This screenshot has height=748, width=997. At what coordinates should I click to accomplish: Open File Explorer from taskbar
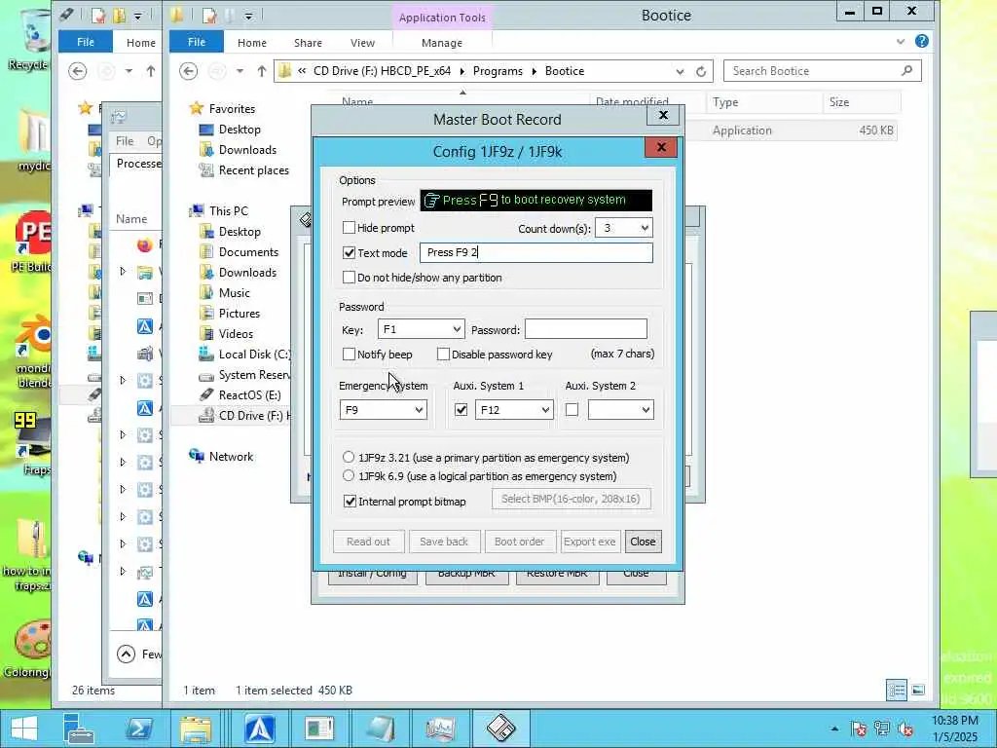pos(196,729)
